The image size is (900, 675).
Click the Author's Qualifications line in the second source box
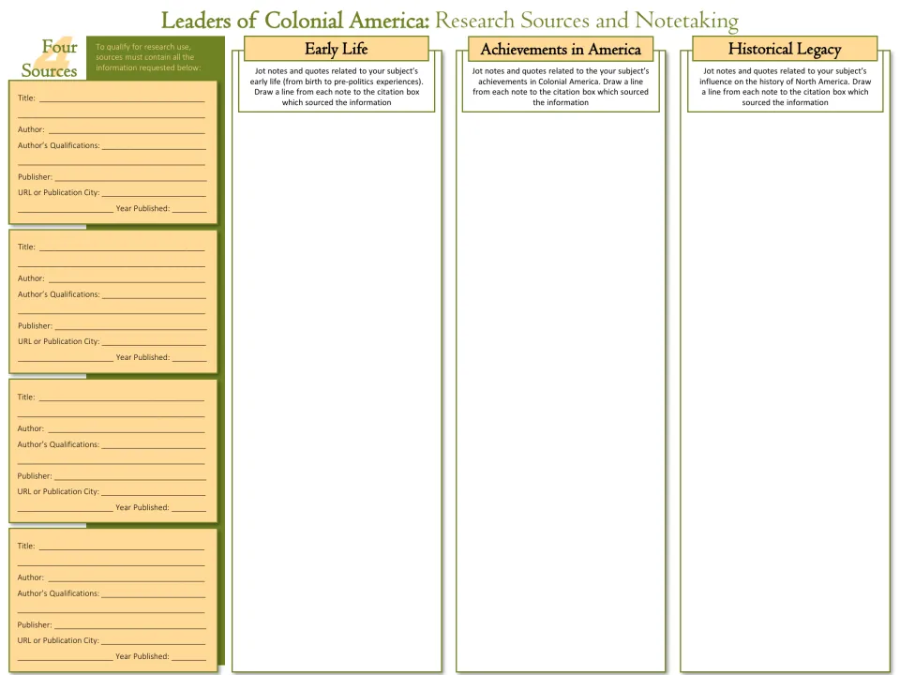point(154,294)
